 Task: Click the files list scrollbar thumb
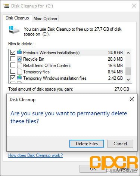click(128, 71)
